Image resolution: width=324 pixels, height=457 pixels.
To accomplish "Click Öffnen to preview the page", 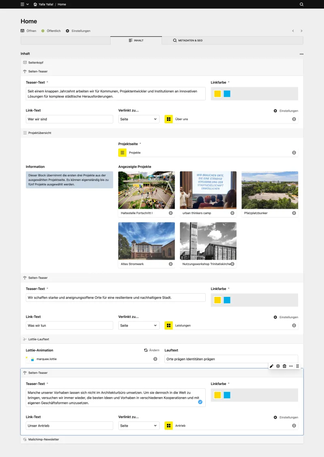I will (29, 30).
